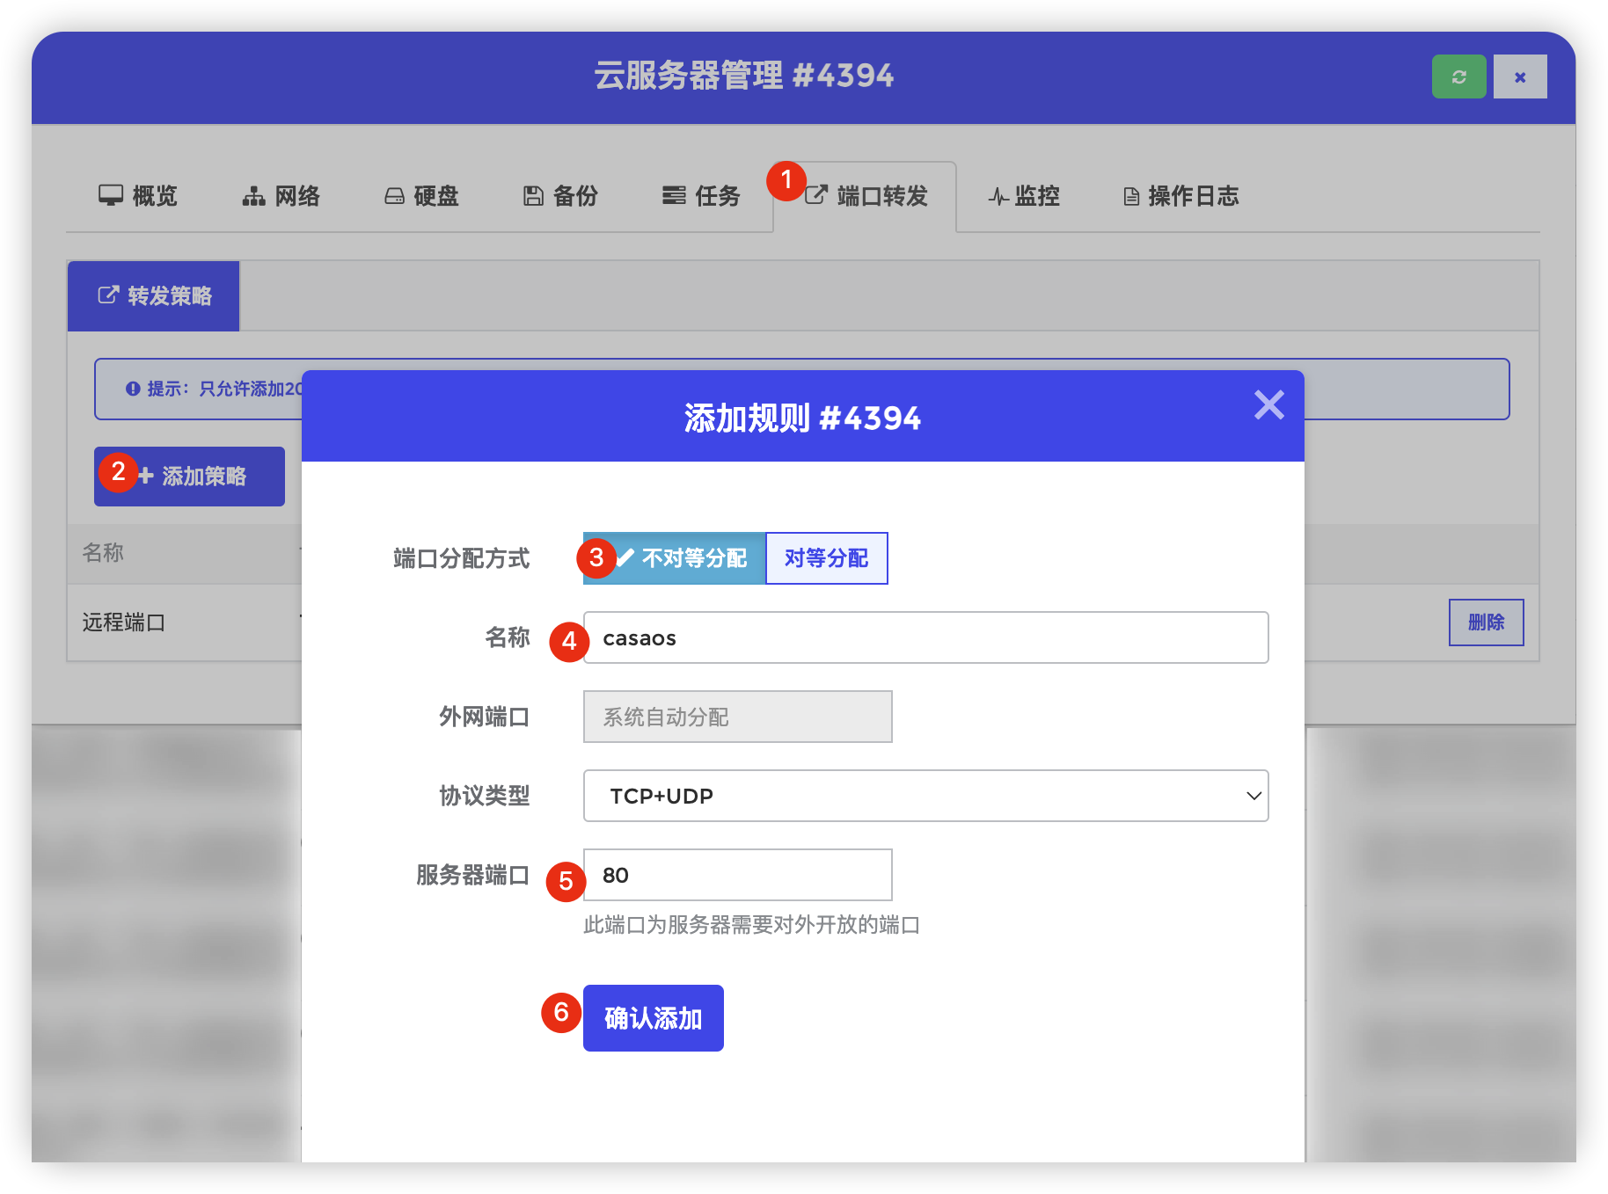Click the 协议类型 label

pos(484,796)
